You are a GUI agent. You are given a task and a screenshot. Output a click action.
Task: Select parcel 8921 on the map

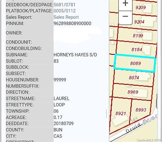pyautogui.click(x=121, y=114)
